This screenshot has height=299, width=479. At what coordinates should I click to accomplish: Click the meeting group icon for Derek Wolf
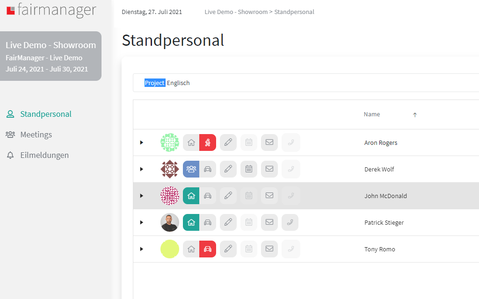(191, 169)
